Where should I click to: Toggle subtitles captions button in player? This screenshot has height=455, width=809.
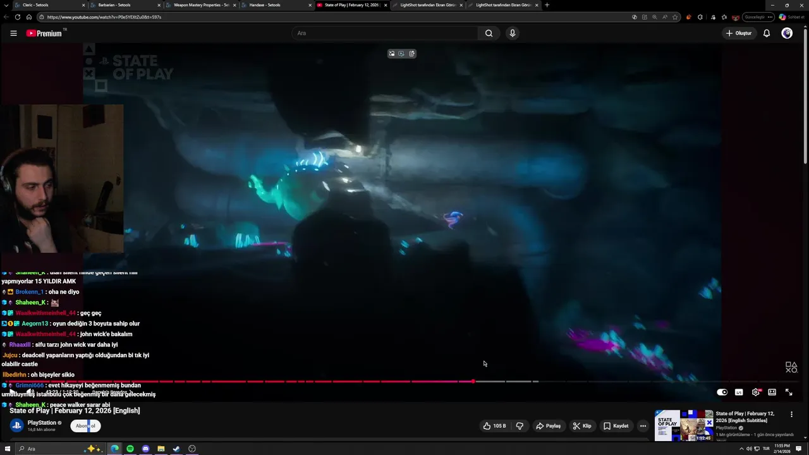point(739,392)
